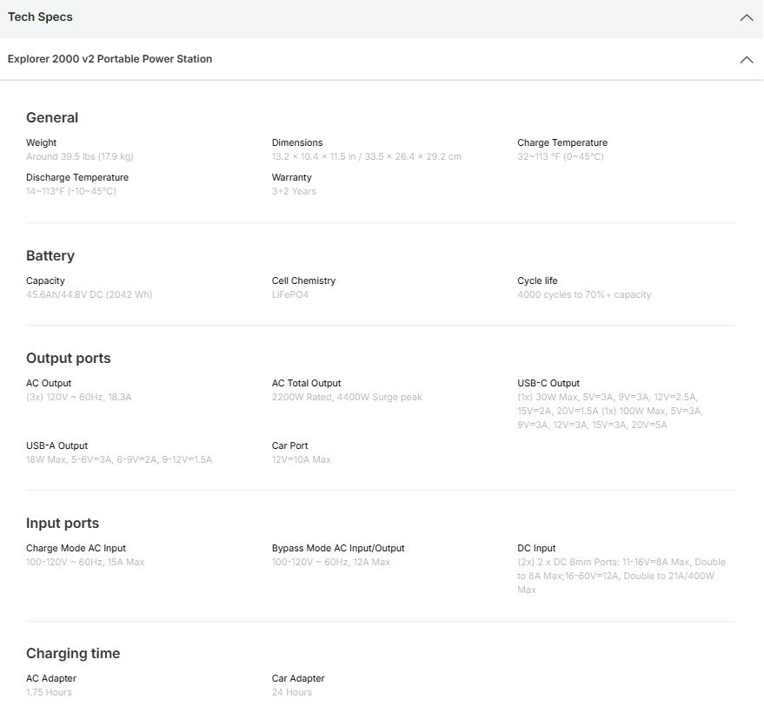Click the Battery section heading
Screen dimensions: 764x712
50,256
